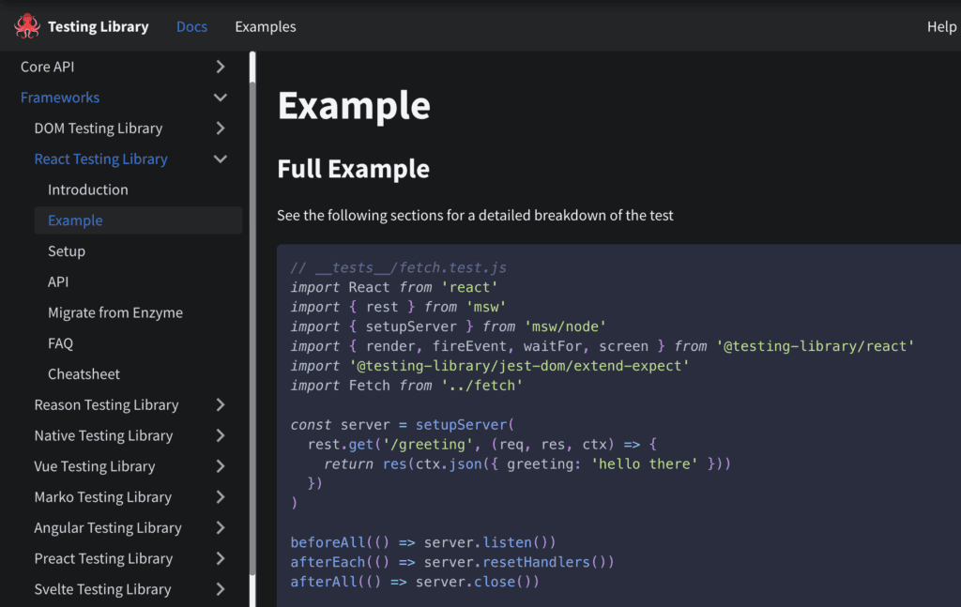
Task: Open Svelte Testing Library sidebar entry
Action: point(102,589)
